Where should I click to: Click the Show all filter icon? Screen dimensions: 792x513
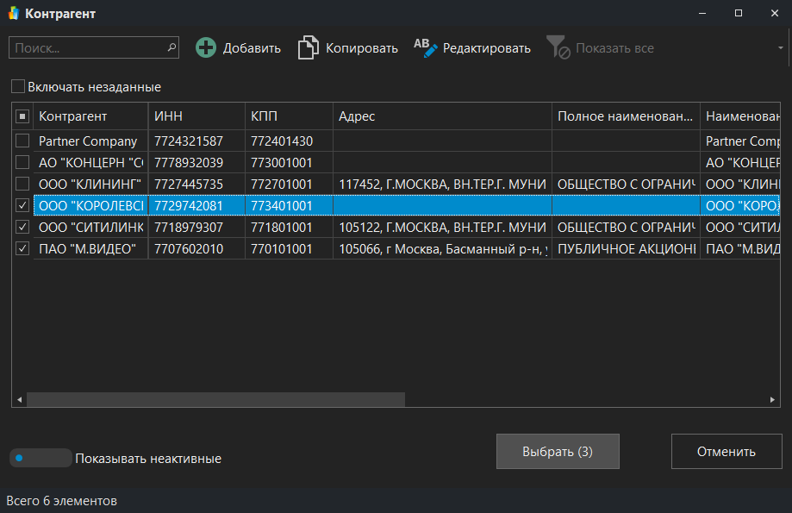(x=558, y=48)
